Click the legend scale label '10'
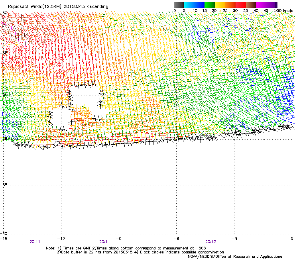 pyautogui.click(x=195, y=10)
